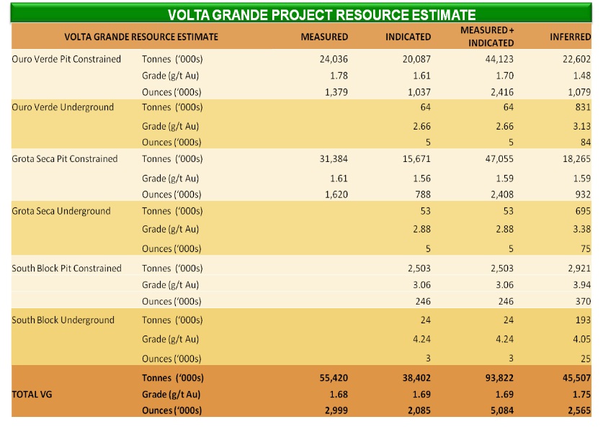This screenshot has width=603, height=427.
Task: Click indicated tonnes value 20,087
Action: click(x=416, y=59)
